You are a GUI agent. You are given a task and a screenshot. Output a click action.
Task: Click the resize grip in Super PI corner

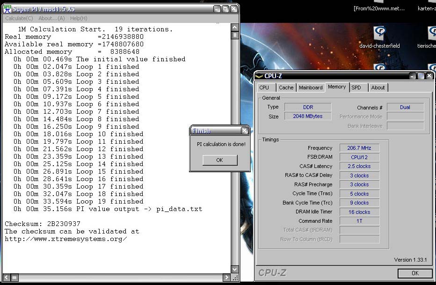pyautogui.click(x=235, y=277)
